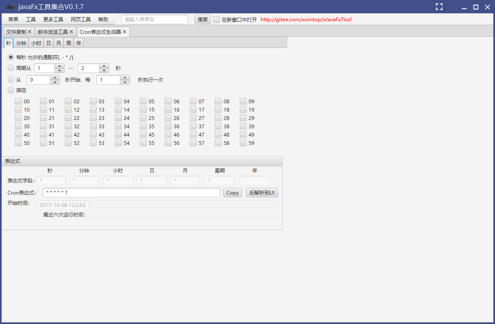This screenshot has height=324, width=495.
Task: Check the 21 second checkbox
Action: (43, 118)
